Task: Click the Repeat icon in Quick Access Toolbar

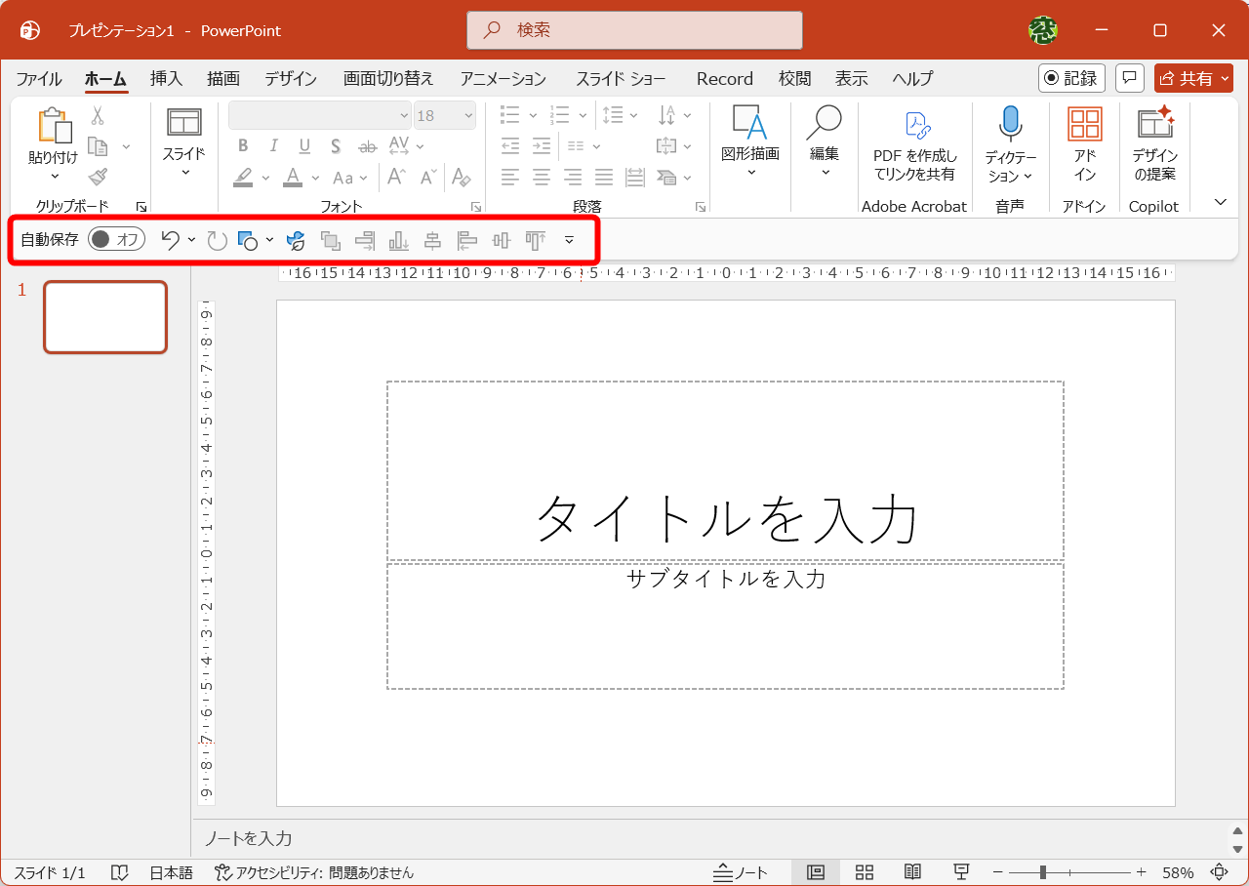Action: tap(217, 240)
